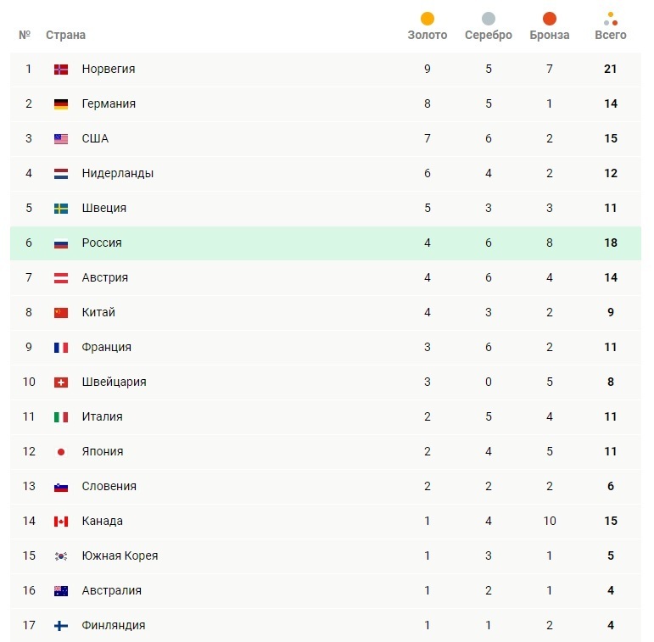
Task: Click the bronze medal circle icon
Action: point(550,19)
